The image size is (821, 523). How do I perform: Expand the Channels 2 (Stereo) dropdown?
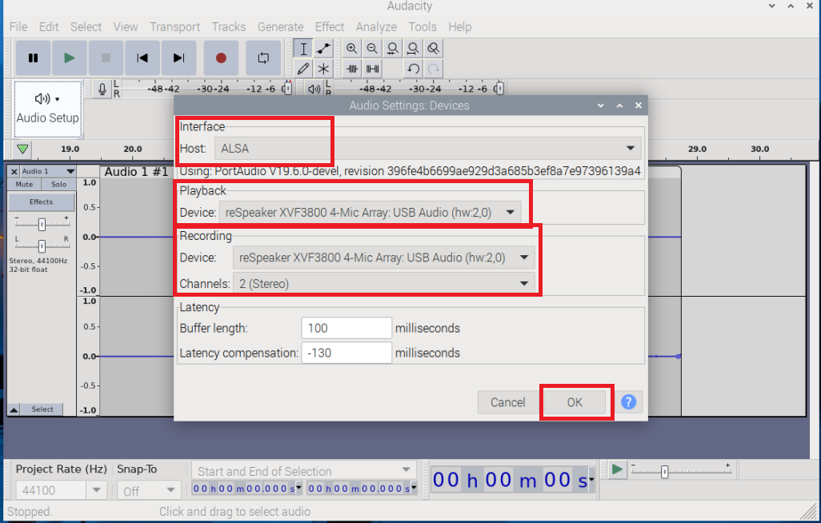point(384,284)
